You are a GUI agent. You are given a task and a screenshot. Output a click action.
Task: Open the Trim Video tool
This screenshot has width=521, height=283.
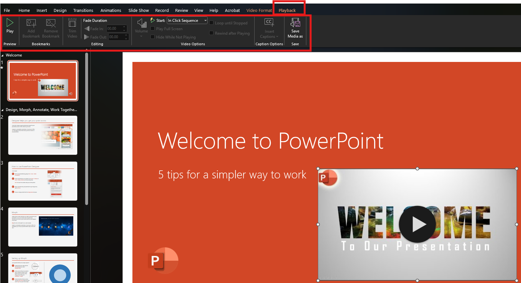(x=72, y=28)
